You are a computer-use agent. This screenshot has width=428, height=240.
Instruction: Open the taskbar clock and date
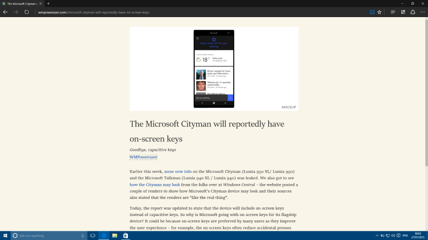[418, 236]
